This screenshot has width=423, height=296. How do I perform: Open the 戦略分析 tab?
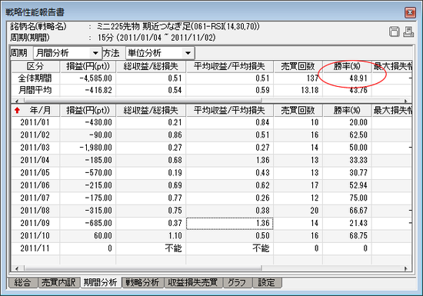[143, 282]
